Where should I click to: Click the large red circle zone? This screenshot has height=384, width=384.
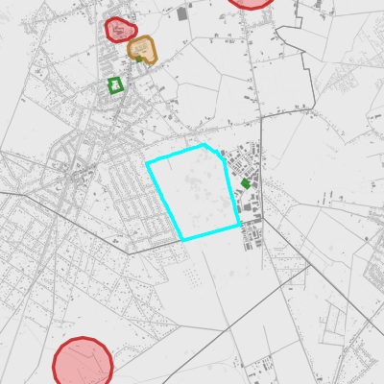click(x=83, y=362)
